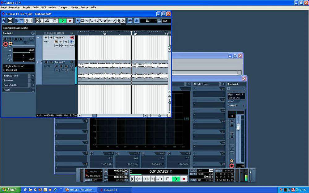Open the Datei menu
Screen dimensions: 309x193
[4, 7]
